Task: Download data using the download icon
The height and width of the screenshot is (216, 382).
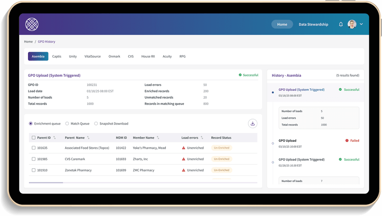Action: click(x=253, y=123)
